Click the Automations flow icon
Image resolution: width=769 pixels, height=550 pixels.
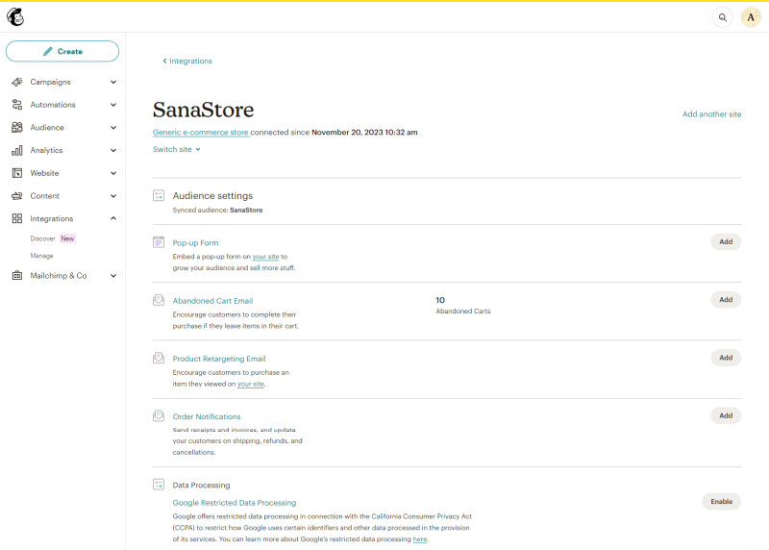click(17, 105)
